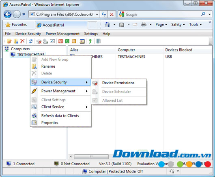Open the Print dropdown arrow

150,25
